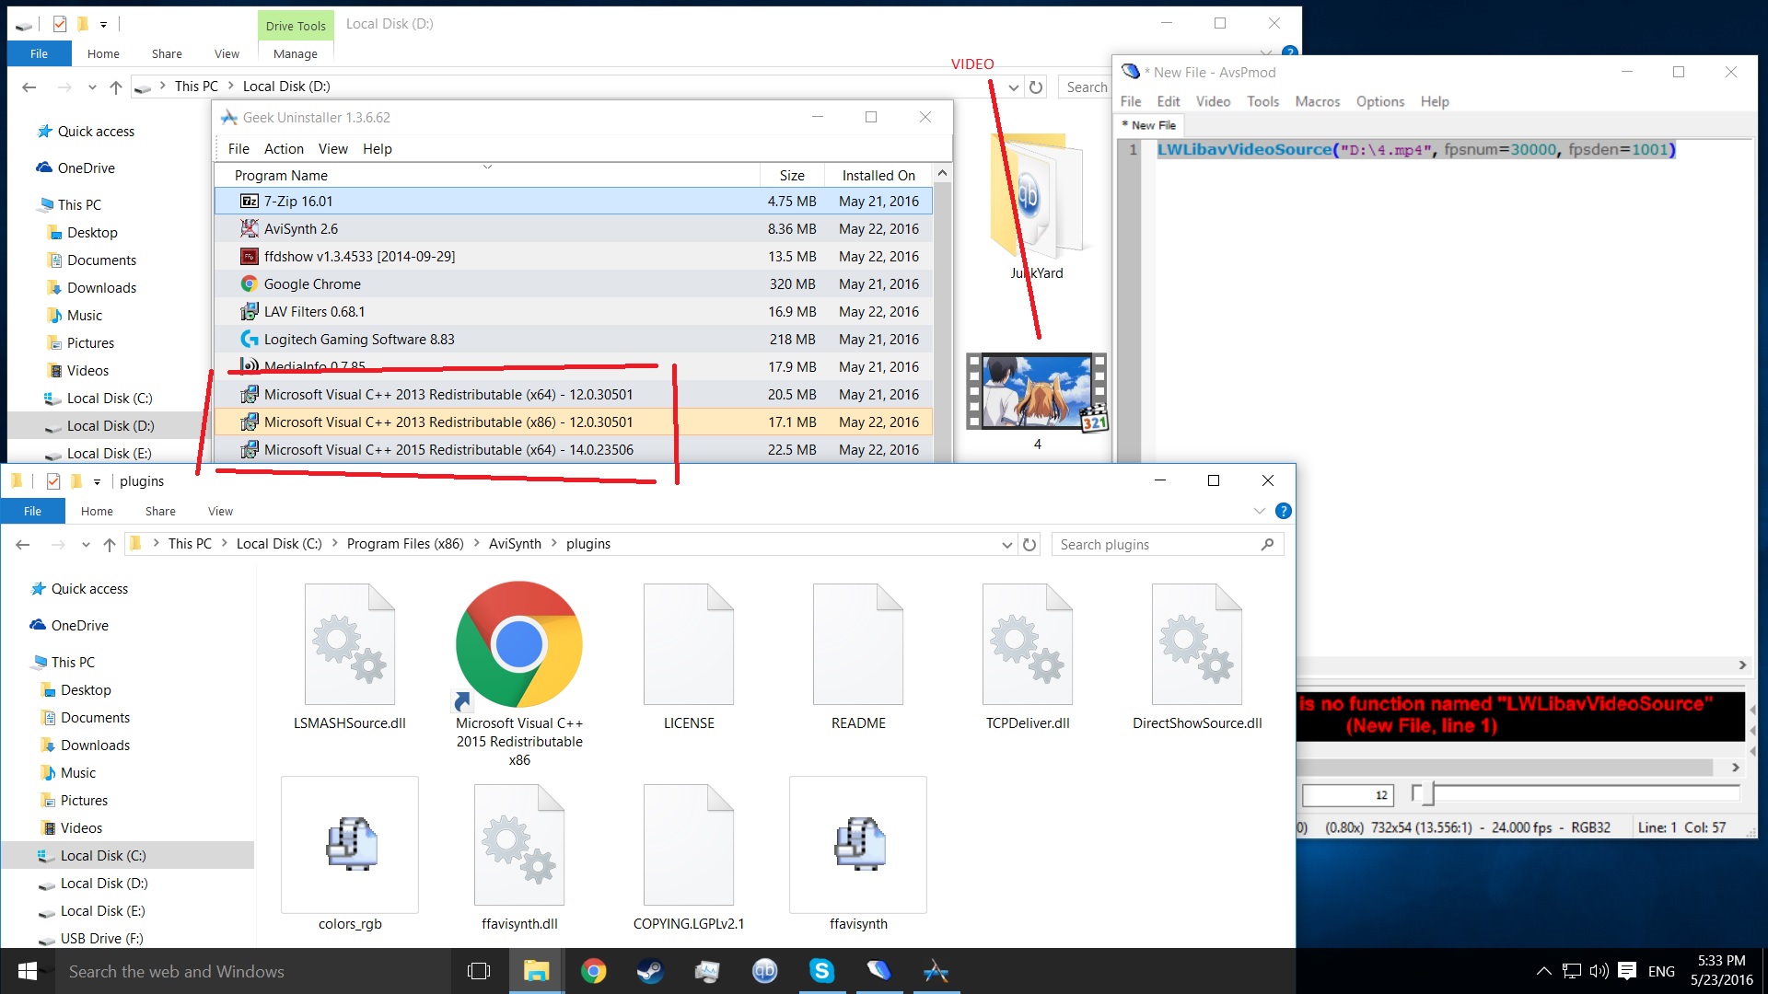Select ffdshow v1.3.4533 row icon
The width and height of the screenshot is (1768, 994).
coord(249,256)
